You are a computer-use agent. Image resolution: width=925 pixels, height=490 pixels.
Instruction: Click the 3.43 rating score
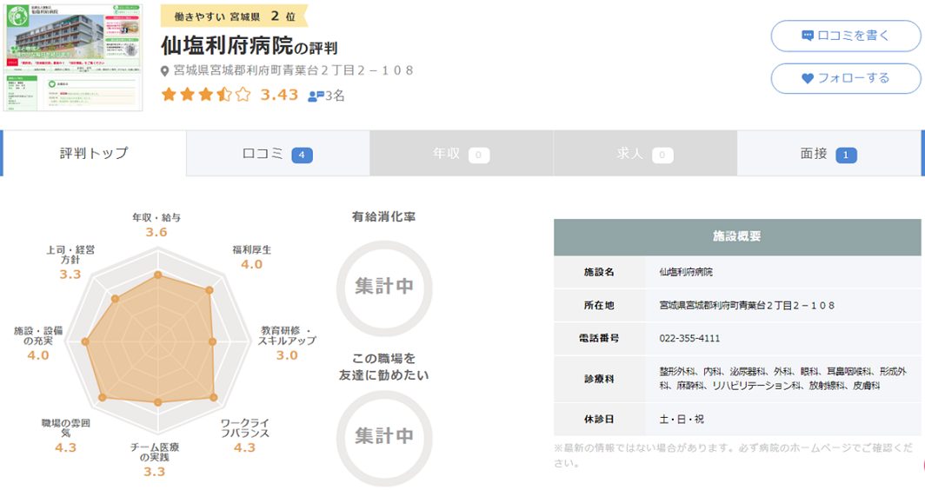[x=279, y=95]
